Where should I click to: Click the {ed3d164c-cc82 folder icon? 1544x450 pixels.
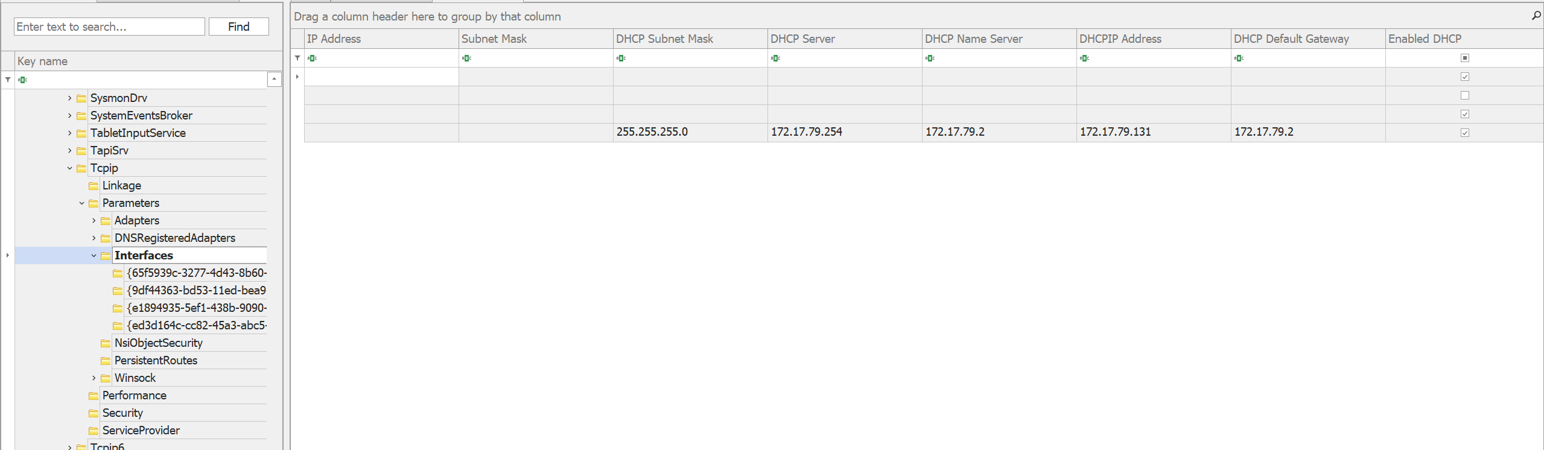click(x=118, y=326)
